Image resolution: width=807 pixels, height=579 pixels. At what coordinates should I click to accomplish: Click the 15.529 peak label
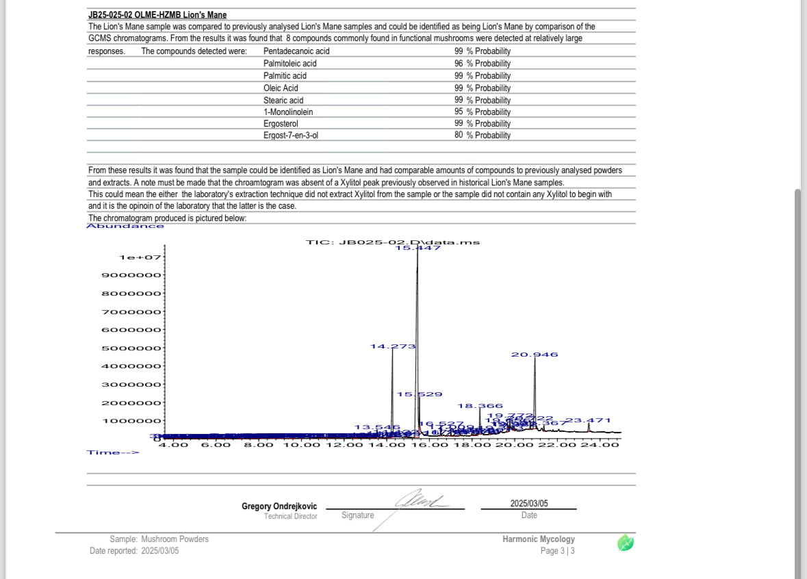(420, 394)
